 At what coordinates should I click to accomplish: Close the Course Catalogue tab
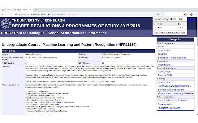[x=31, y=10]
